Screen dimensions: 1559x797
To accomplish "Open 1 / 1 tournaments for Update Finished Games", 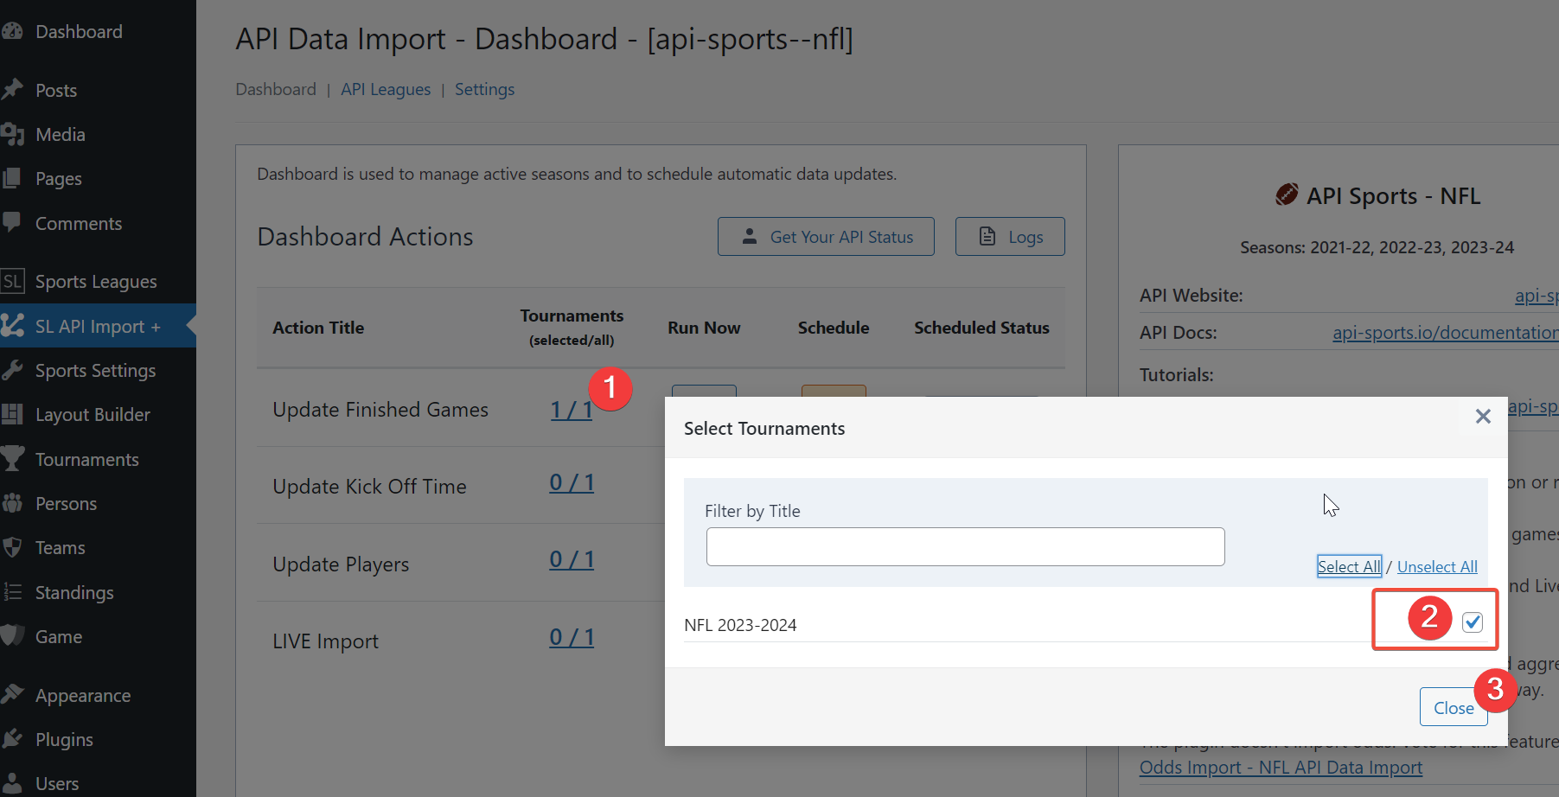I will click(x=572, y=410).
